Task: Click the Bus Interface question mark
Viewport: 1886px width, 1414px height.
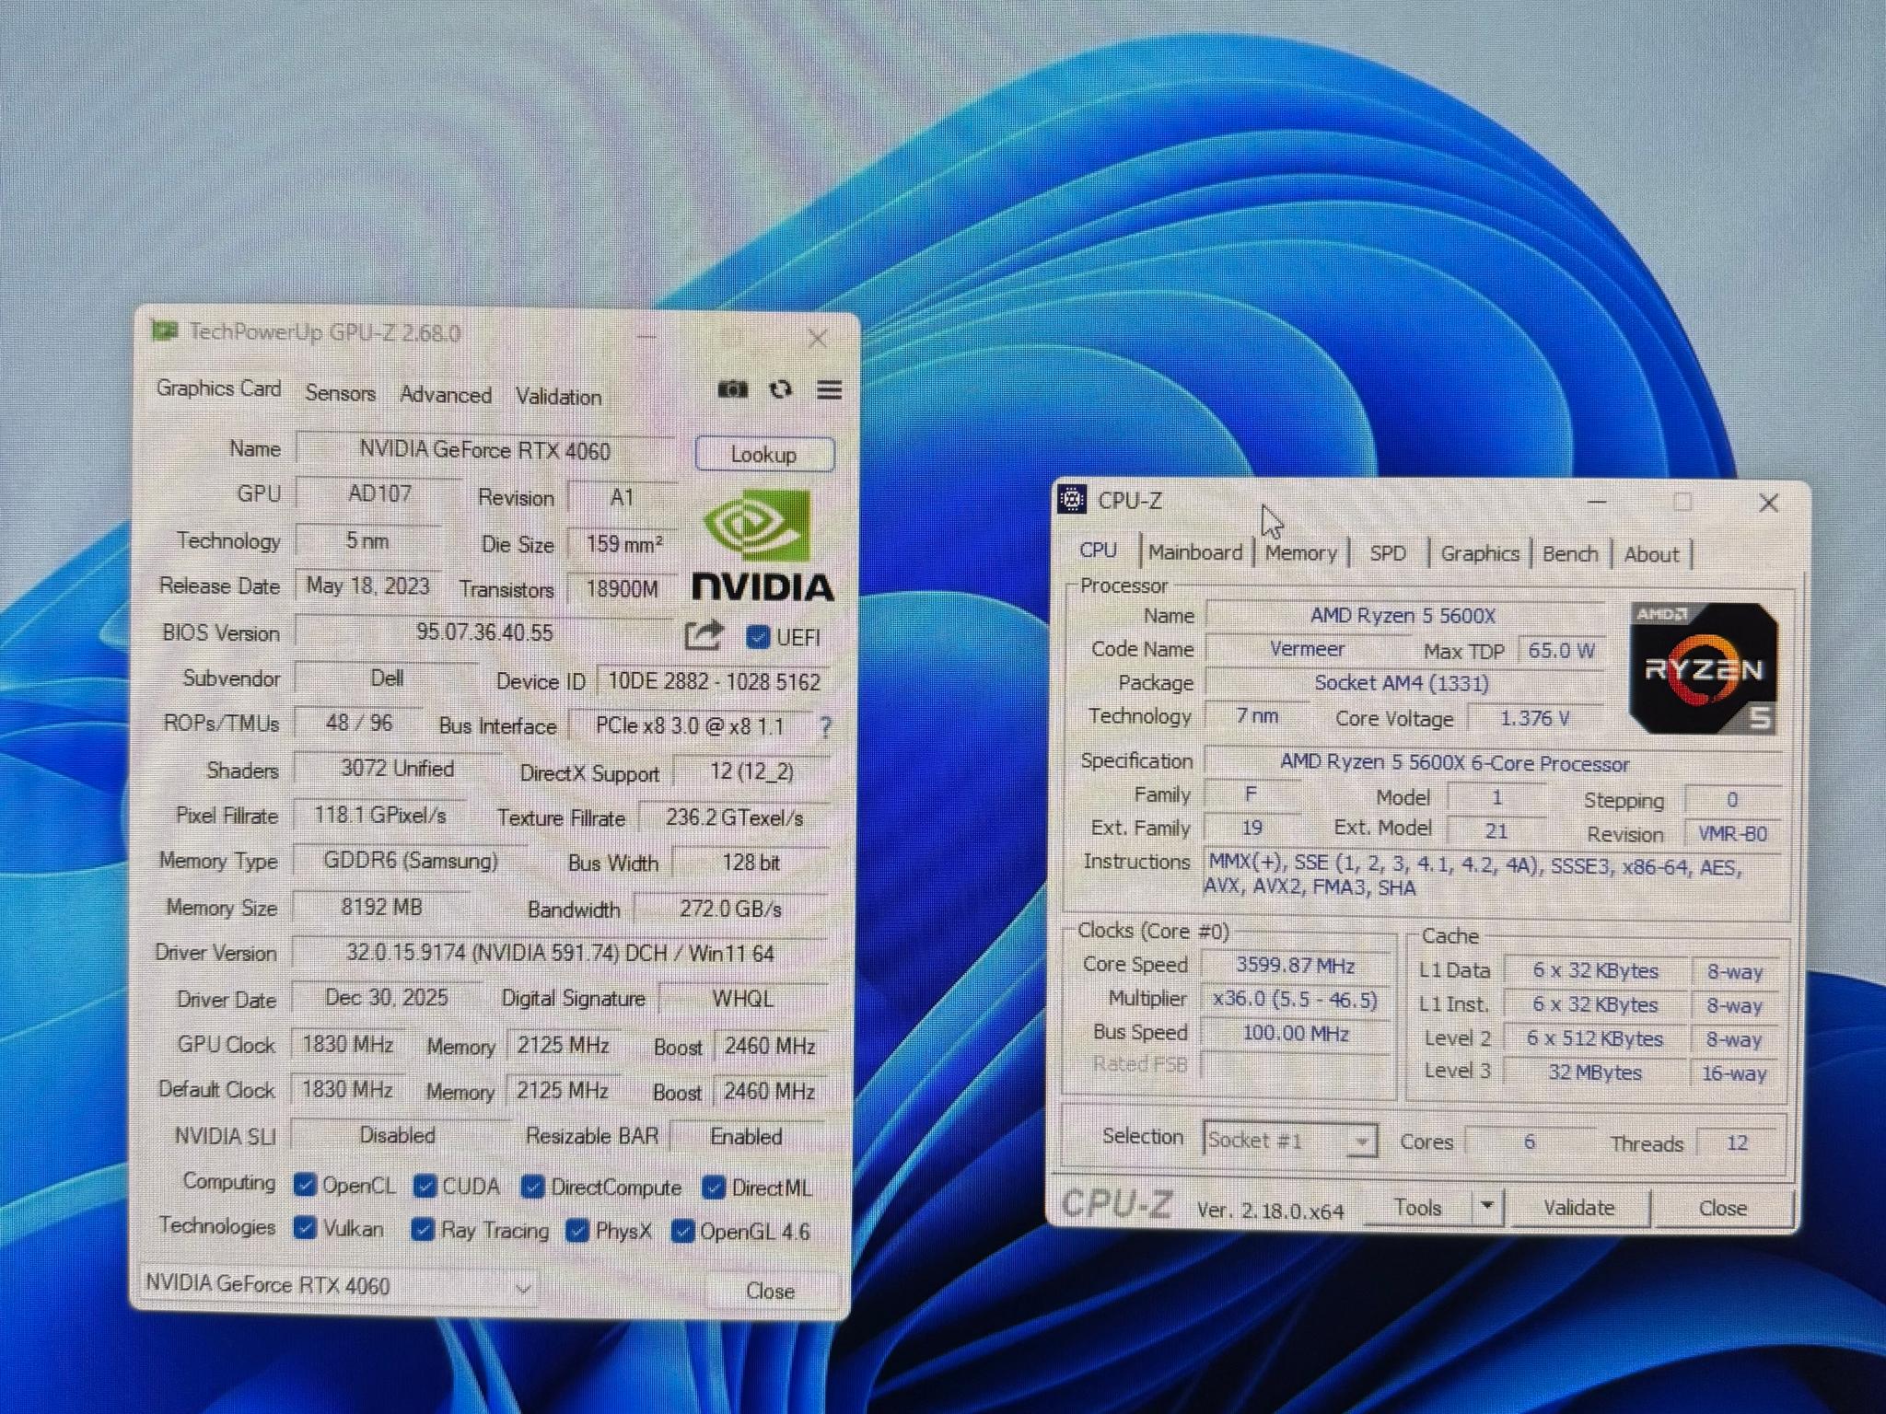Action: tap(825, 727)
